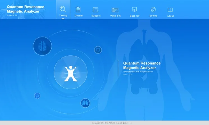This screenshot has height=125, width=209.
Task: Open the Testing tab
Action: pos(63,10)
